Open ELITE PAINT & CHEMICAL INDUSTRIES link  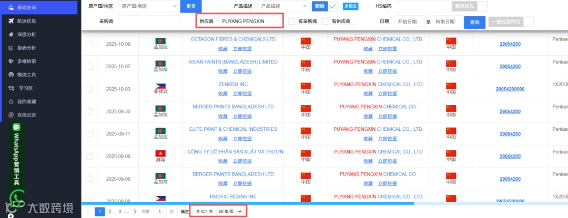point(233,129)
